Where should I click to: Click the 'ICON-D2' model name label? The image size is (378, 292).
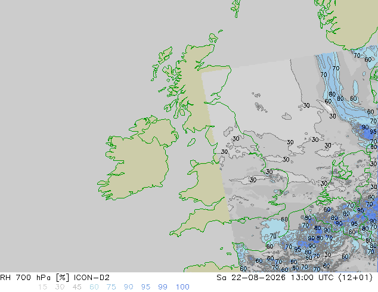coord(92,278)
